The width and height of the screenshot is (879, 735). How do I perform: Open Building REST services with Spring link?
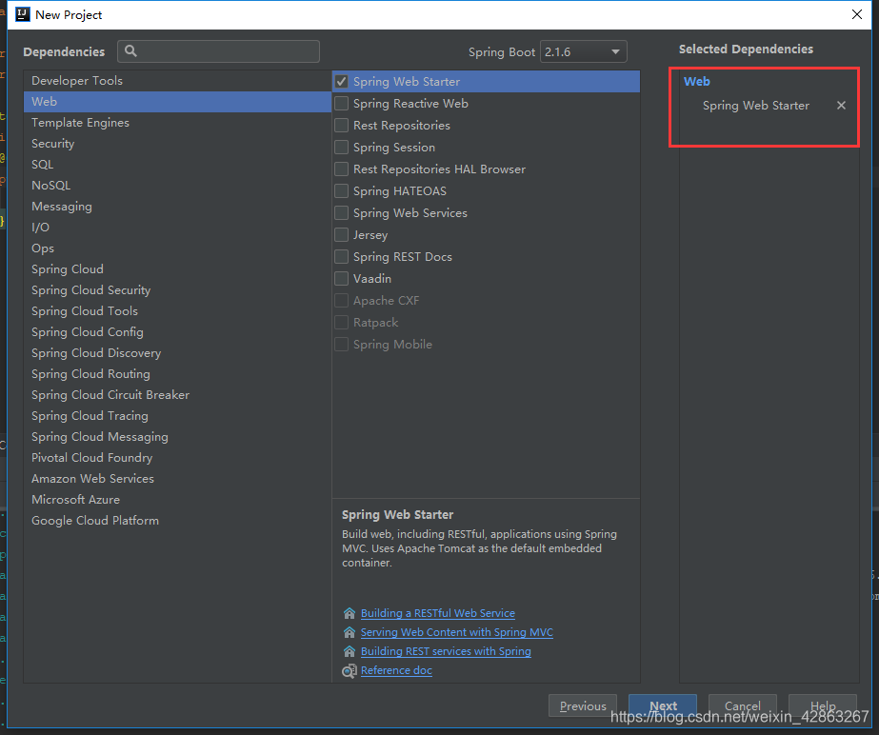tap(446, 651)
